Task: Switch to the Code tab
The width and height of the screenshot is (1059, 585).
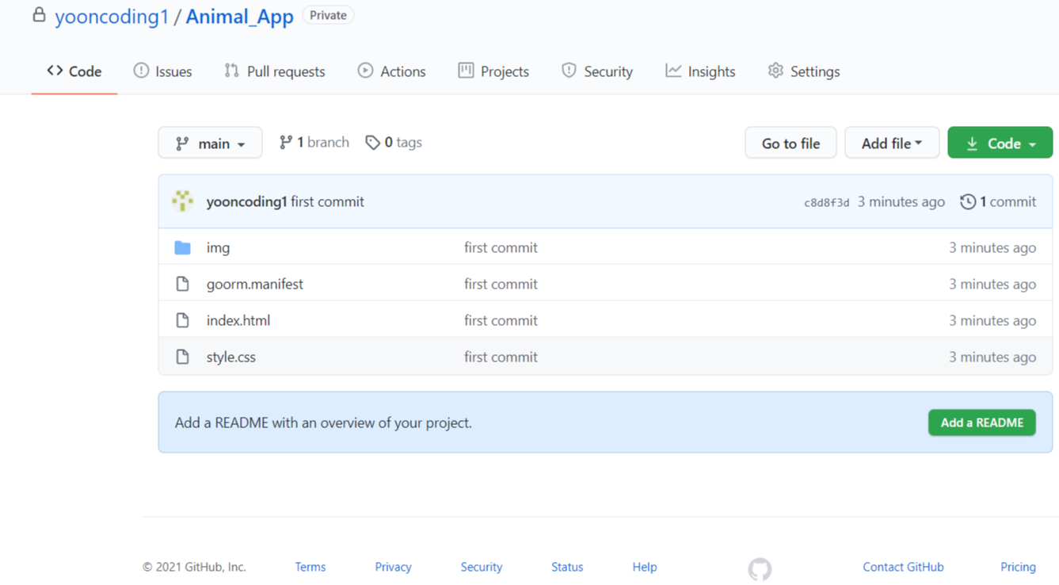Action: click(74, 71)
